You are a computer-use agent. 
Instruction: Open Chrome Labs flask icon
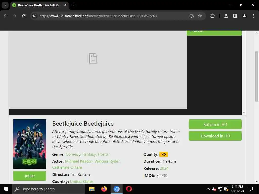226,16
